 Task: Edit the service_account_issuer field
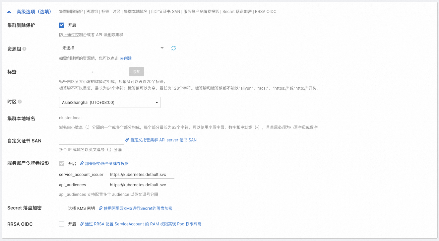(142, 175)
